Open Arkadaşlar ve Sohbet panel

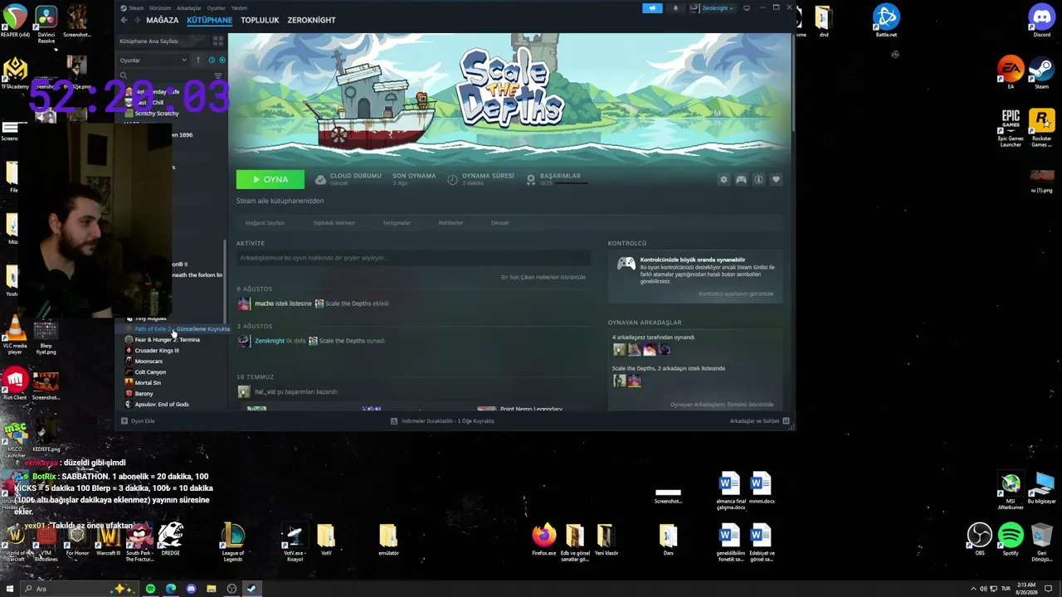point(759,421)
